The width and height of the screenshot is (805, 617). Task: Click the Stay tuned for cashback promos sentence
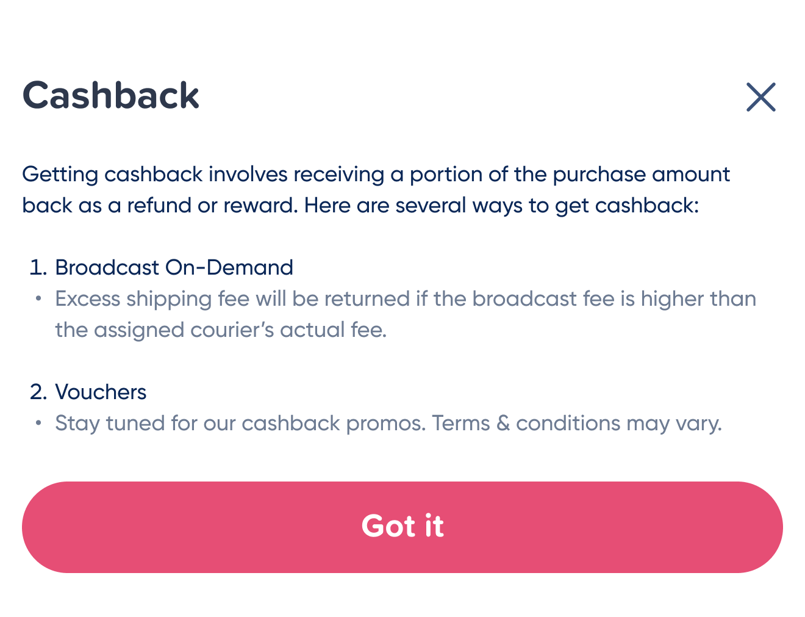pos(240,423)
